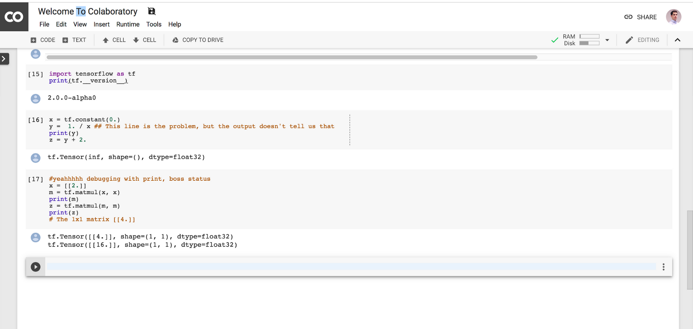This screenshot has height=329, width=693.
Task: Run the empty code cell
Action: coord(36,267)
